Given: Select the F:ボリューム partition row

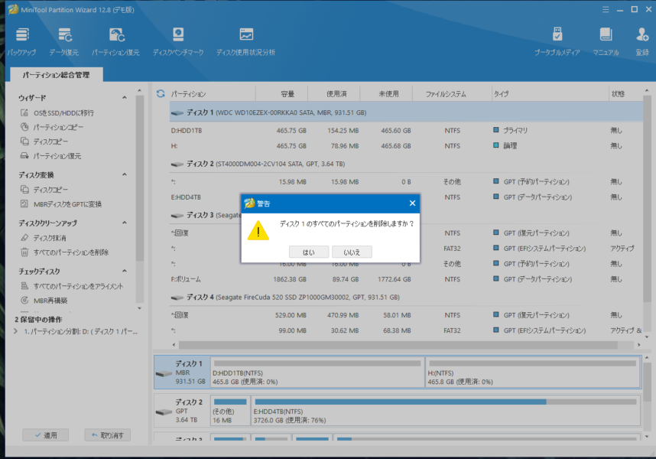Looking at the screenshot, I should point(406,279).
